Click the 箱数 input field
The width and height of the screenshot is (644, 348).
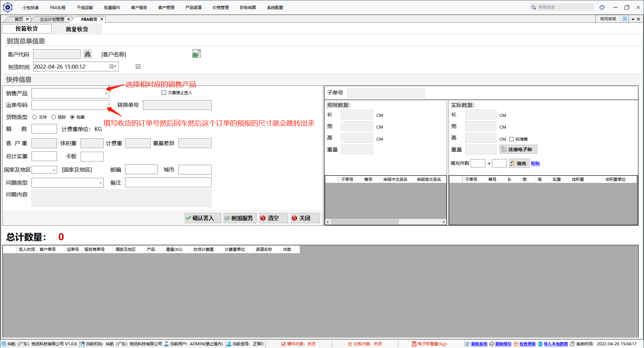coord(44,129)
